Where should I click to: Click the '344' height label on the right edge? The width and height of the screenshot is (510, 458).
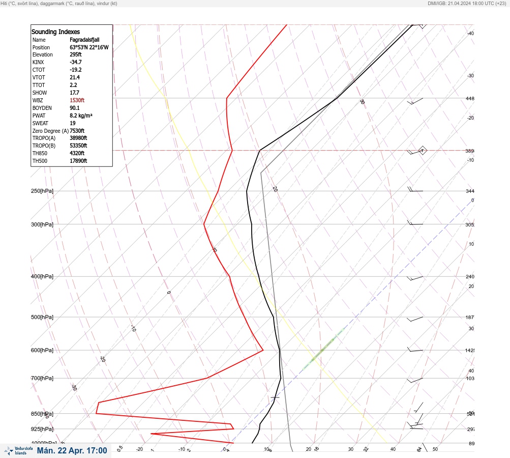[x=470, y=191]
